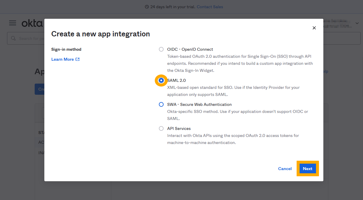The height and width of the screenshot is (200, 363).
Task: Choose SWA - Secure Web Authentication radio button
Action: tap(161, 104)
